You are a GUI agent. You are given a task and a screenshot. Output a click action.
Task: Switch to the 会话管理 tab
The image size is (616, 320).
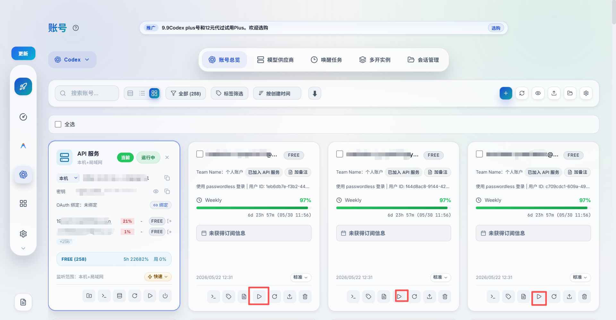coord(423,60)
